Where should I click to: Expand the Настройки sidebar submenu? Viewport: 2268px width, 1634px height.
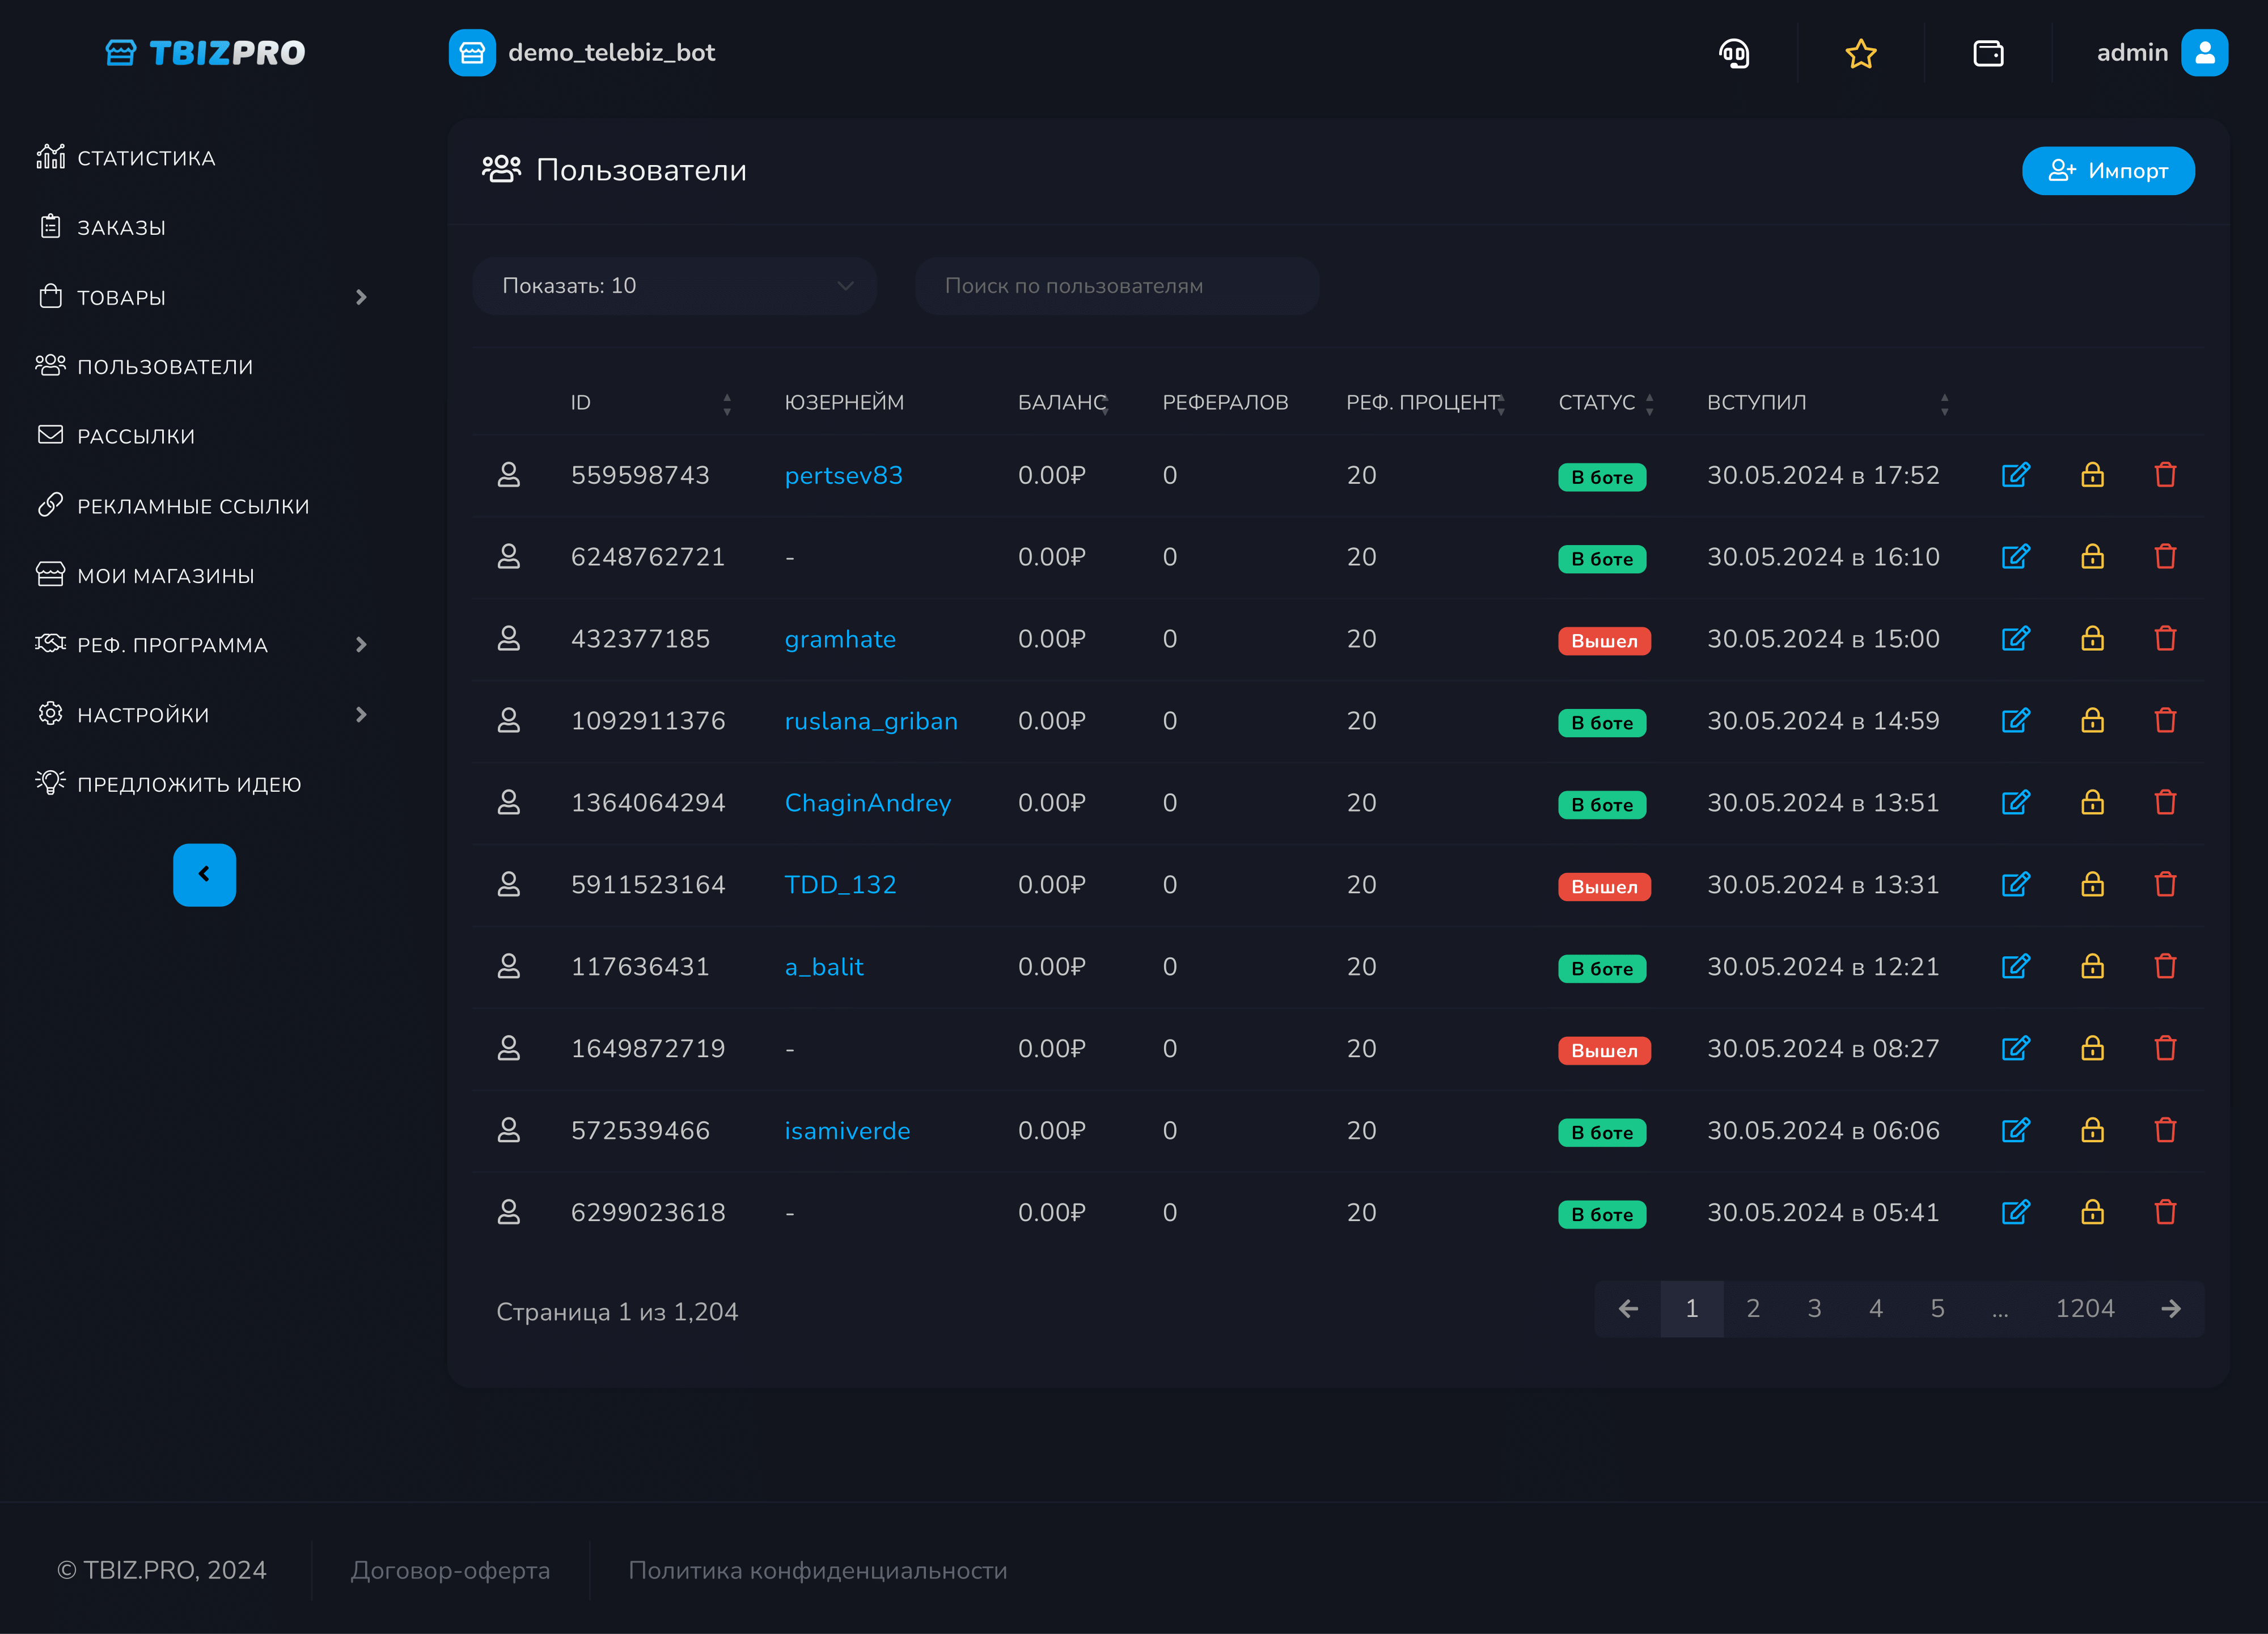click(x=361, y=715)
